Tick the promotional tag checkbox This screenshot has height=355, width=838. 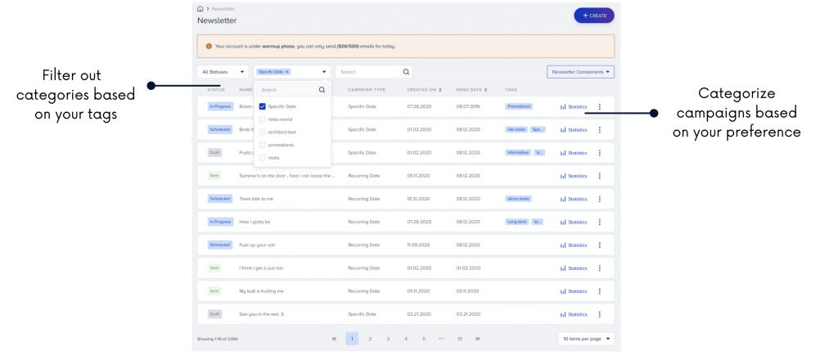pos(262,145)
